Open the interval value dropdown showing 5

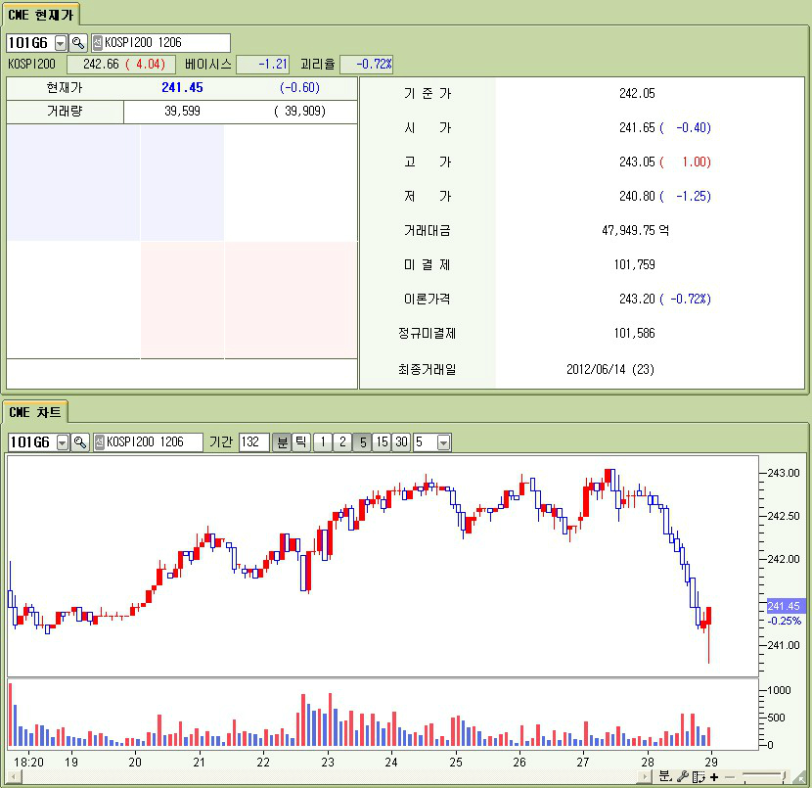[443, 442]
